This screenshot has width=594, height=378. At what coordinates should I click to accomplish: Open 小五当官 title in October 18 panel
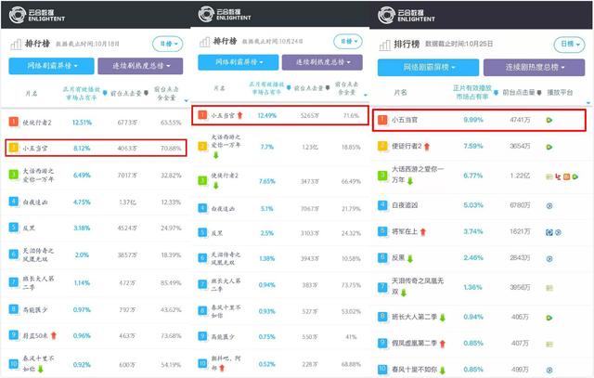[x=35, y=149]
